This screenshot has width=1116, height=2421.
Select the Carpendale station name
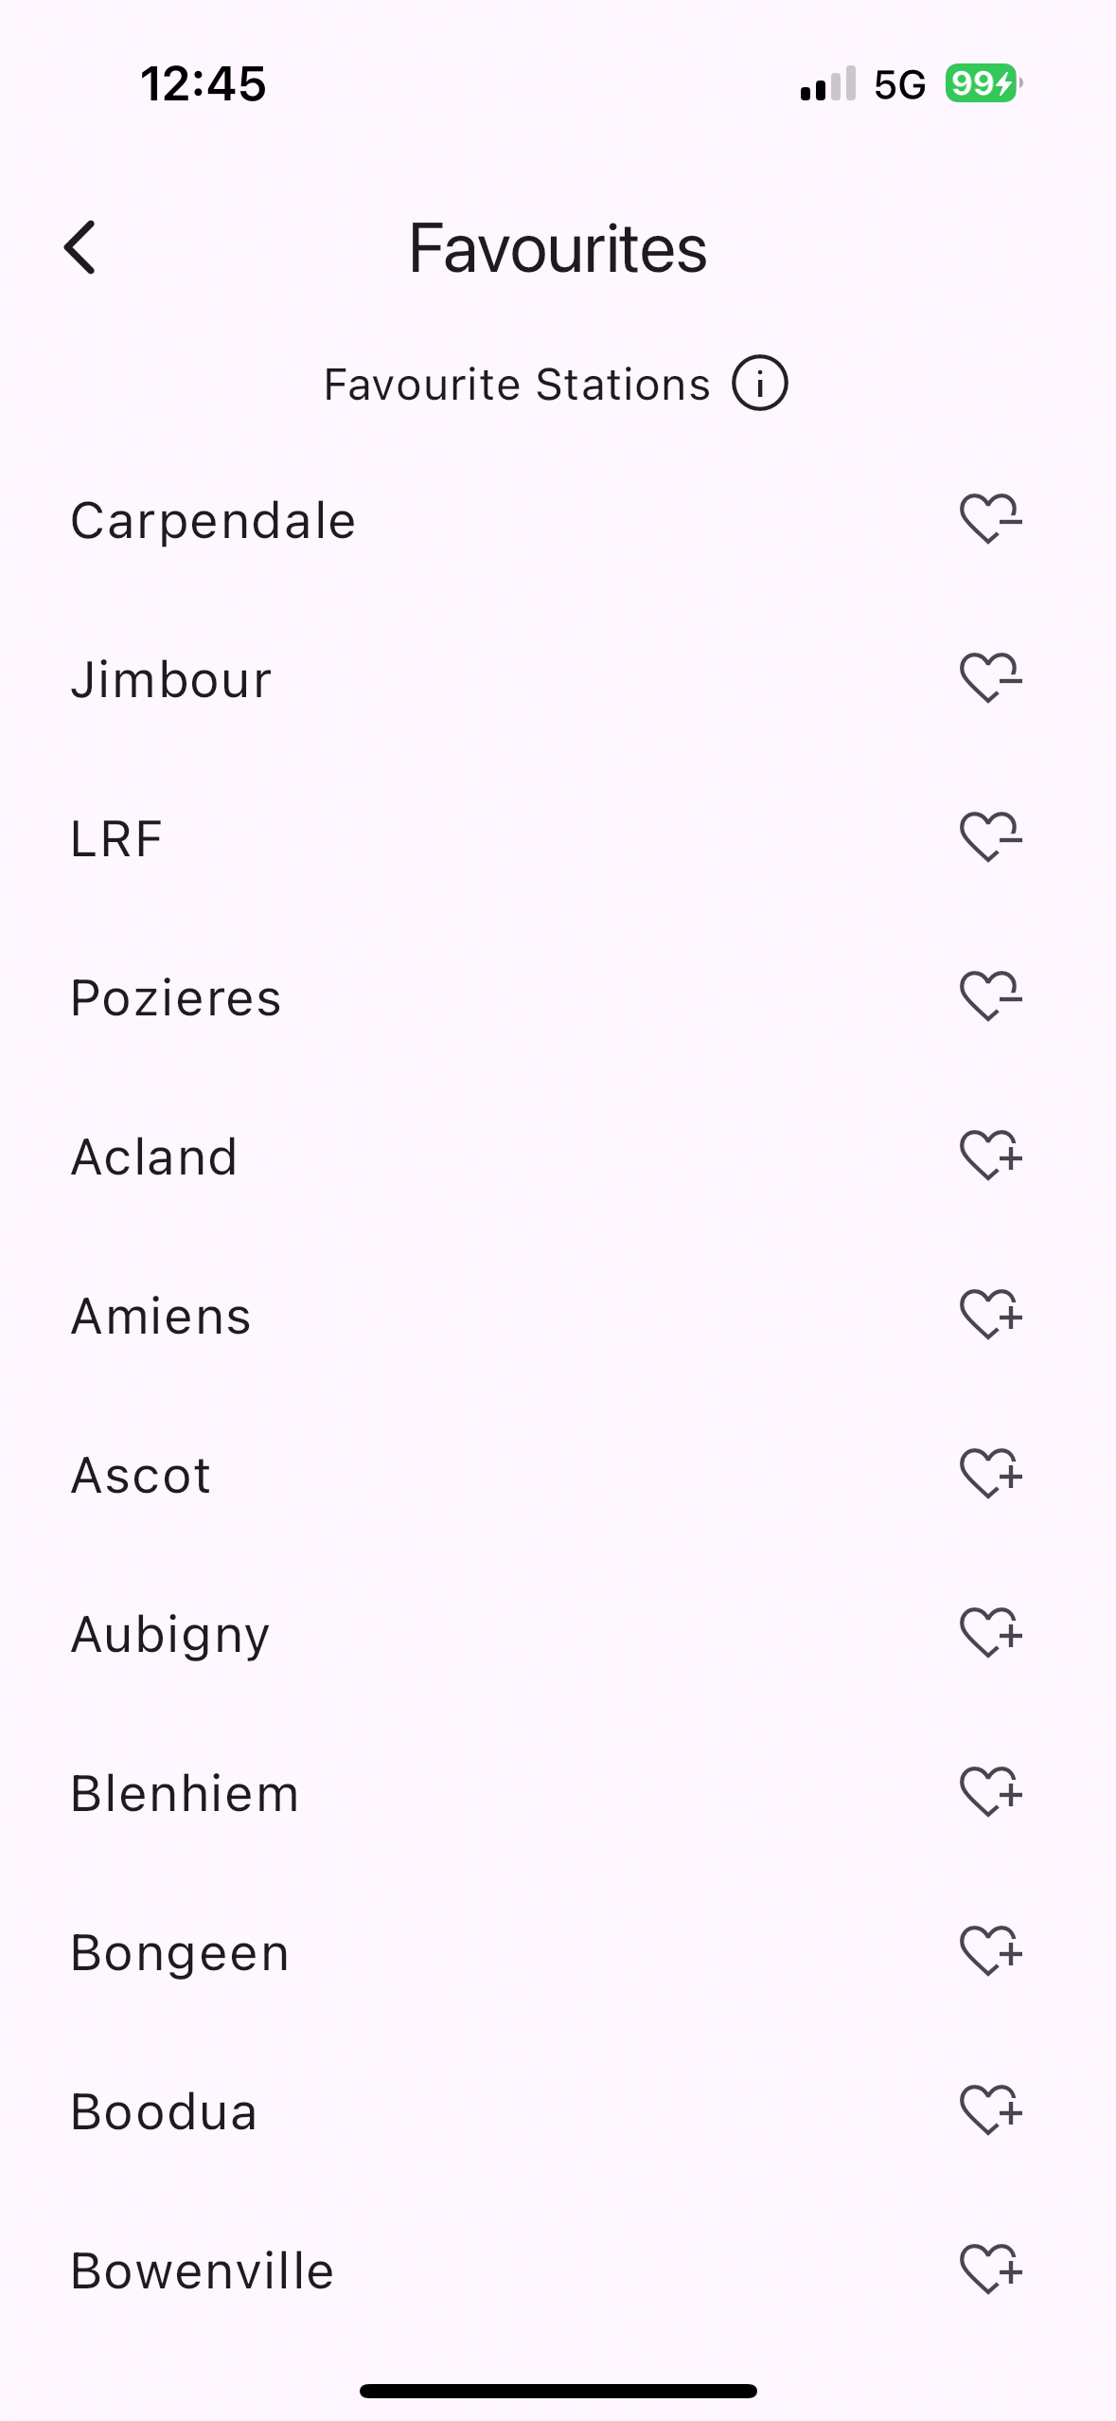click(213, 521)
